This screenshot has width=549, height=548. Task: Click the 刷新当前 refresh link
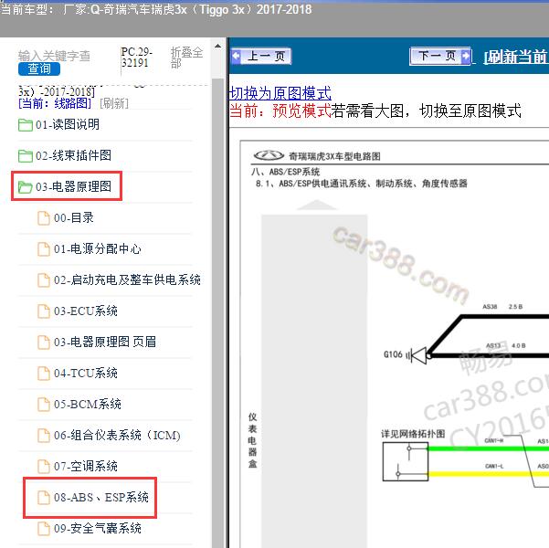click(x=516, y=57)
